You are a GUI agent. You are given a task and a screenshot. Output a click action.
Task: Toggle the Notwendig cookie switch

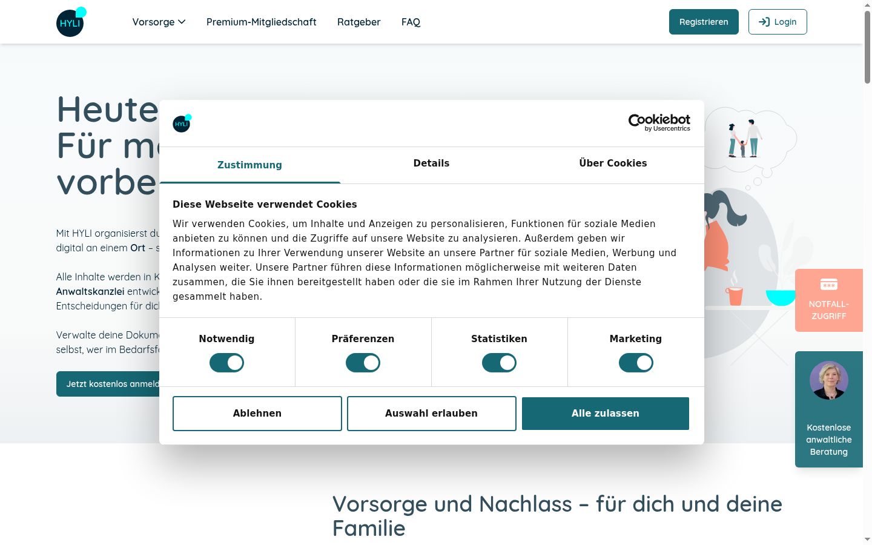[x=226, y=363]
